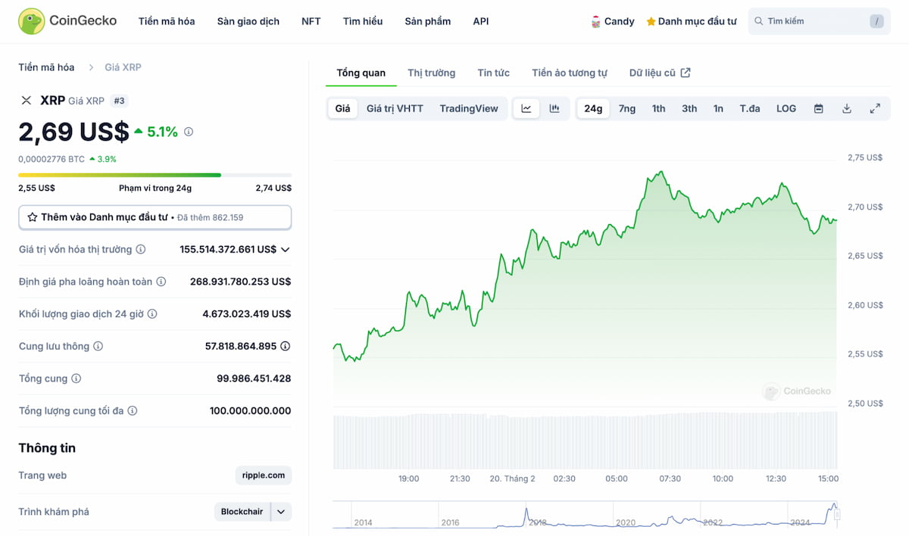Open API menu
Screen dimensions: 909x536
[x=481, y=21]
